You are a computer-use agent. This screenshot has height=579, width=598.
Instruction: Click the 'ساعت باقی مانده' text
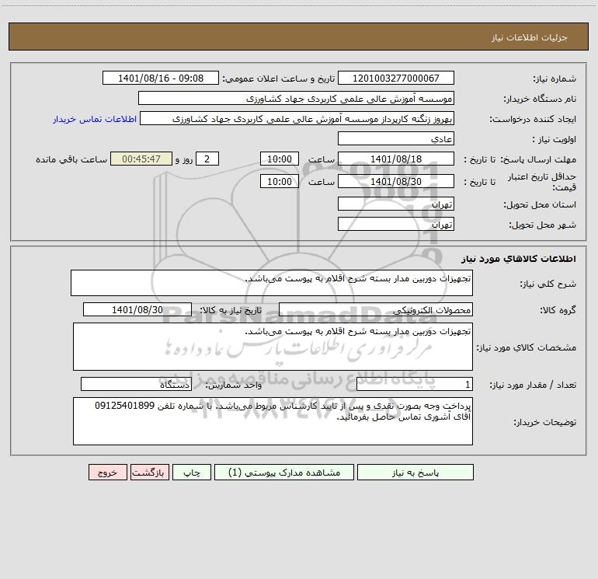coord(71,159)
